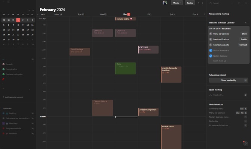Click the Backlog blue color square
This screenshot has height=149, width=251.
3,113
